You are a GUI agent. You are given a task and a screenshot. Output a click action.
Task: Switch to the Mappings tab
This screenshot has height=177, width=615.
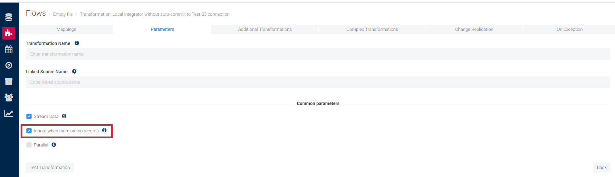[66, 29]
